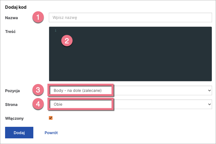Toggle the Włączony checkbox
Viewport: 216px width, 144px height.
pyautogui.click(x=51, y=118)
